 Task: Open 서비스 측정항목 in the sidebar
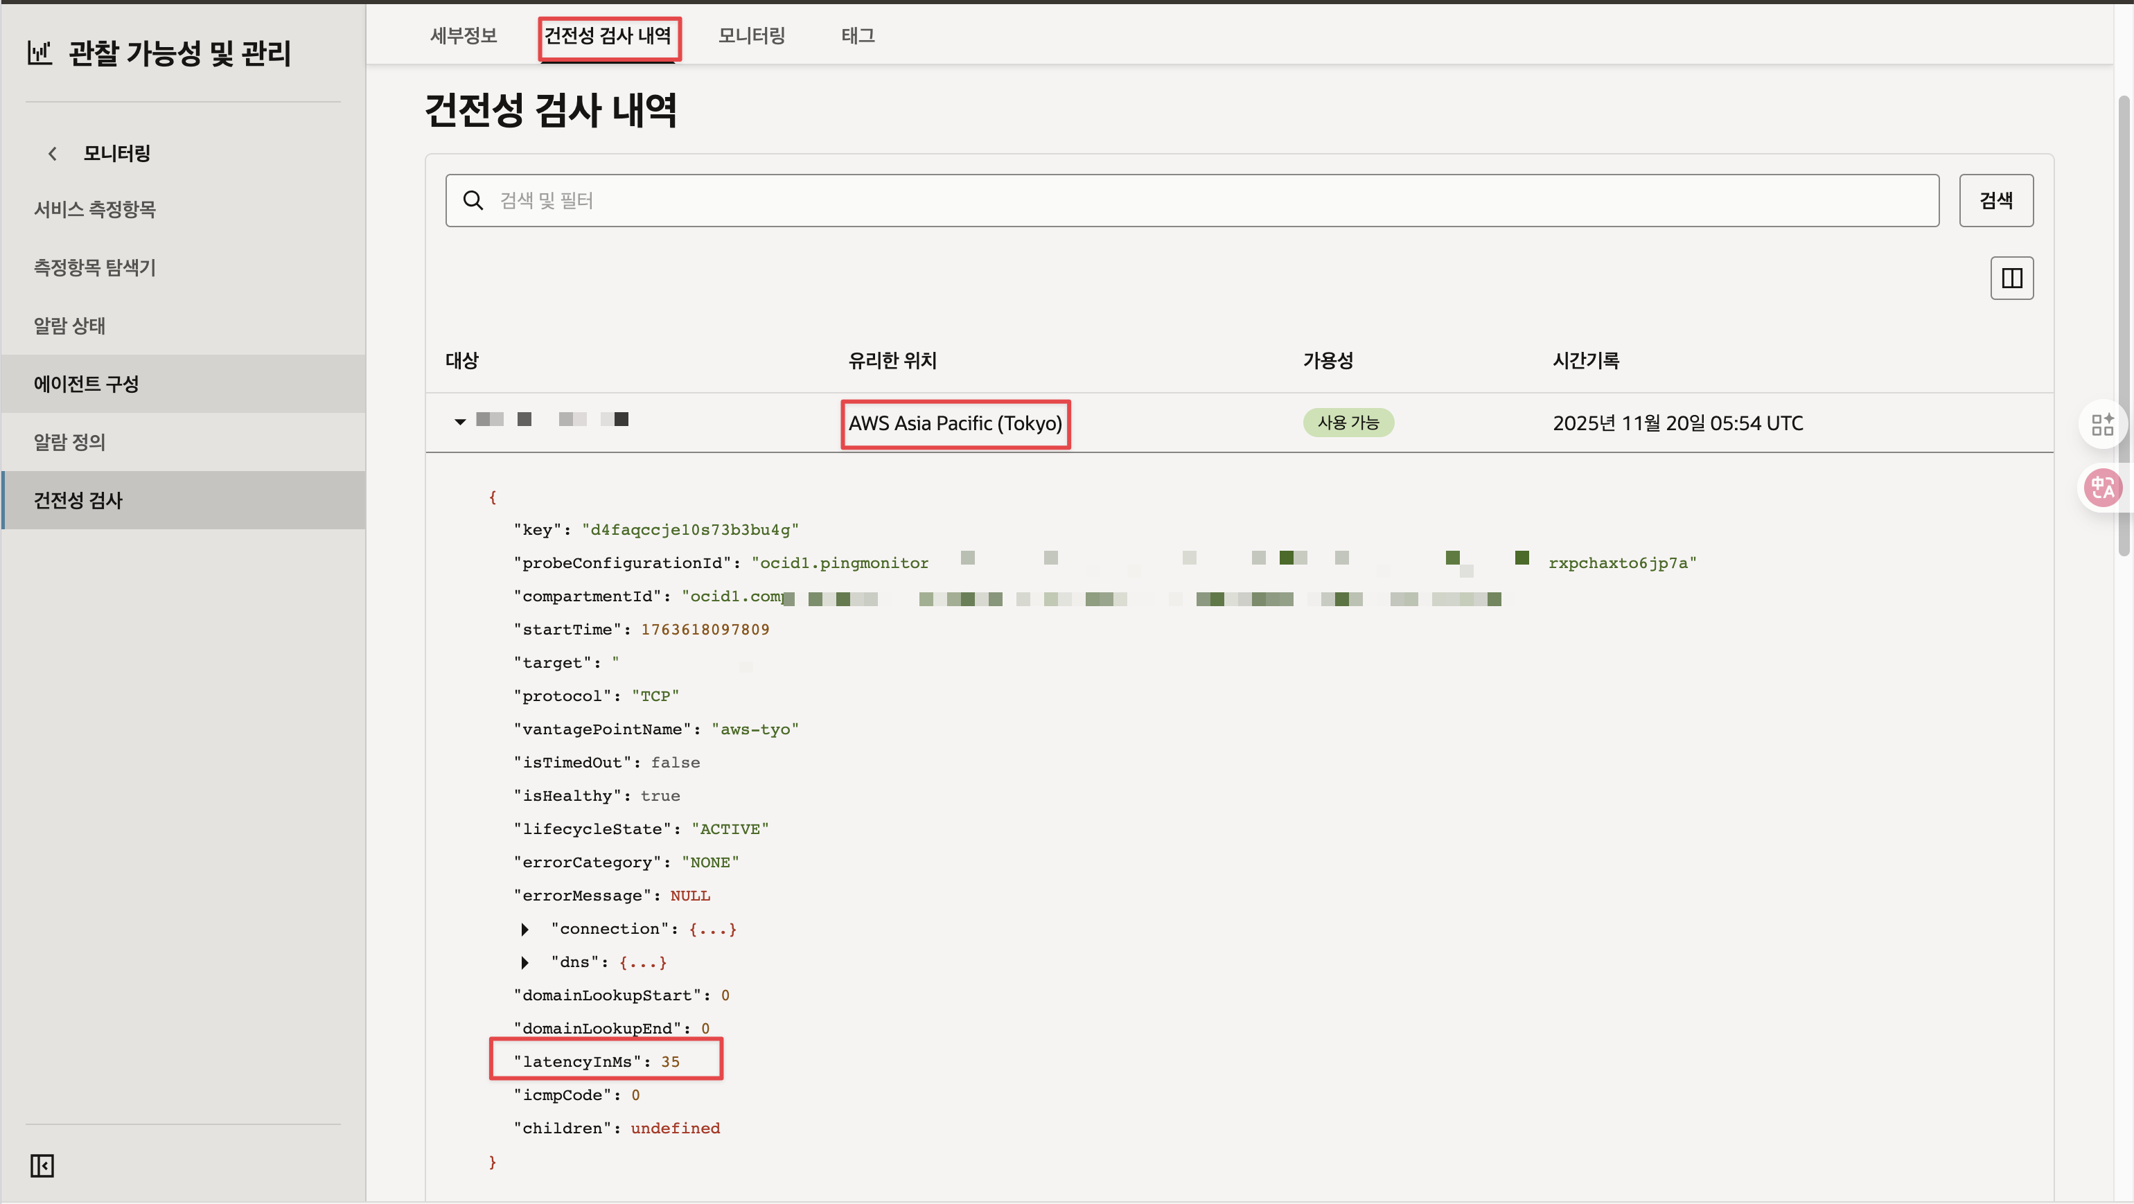coord(94,209)
